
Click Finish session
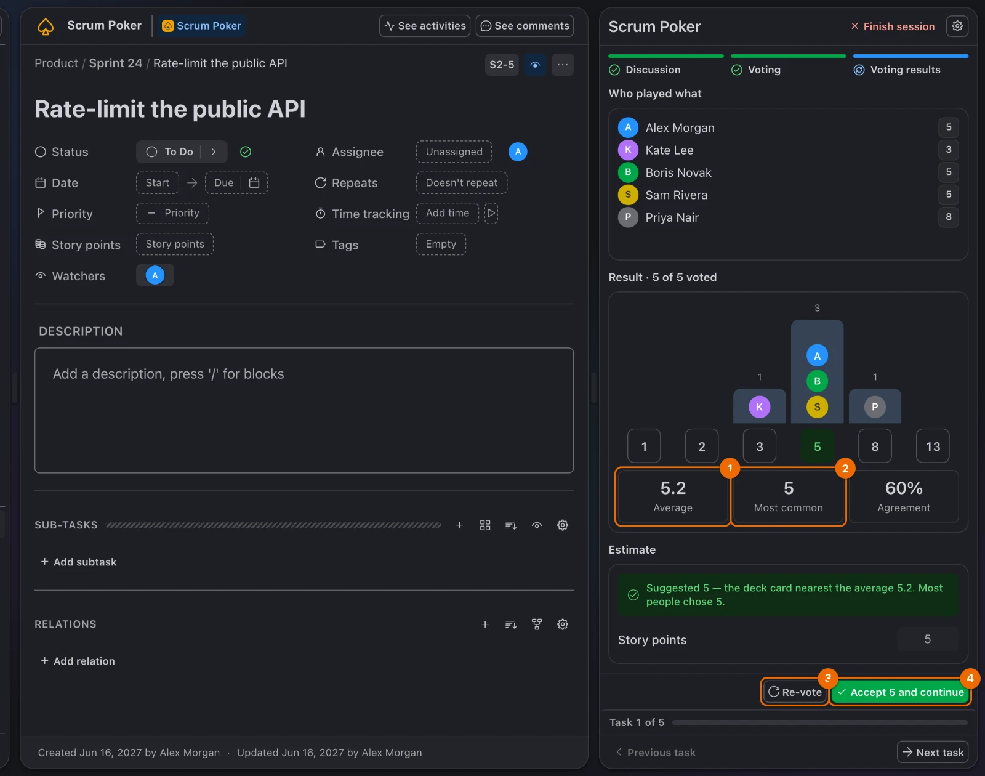point(893,26)
